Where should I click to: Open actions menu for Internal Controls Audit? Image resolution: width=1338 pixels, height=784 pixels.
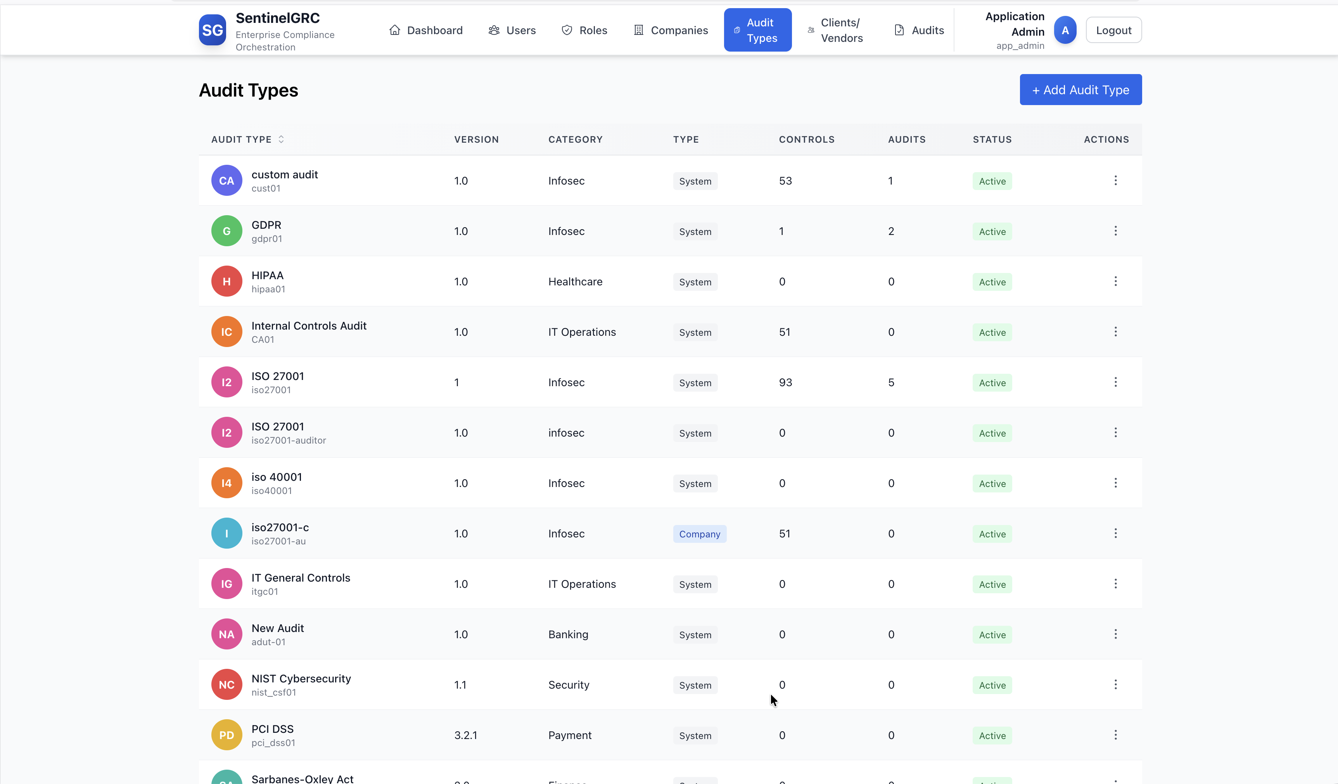1115,332
